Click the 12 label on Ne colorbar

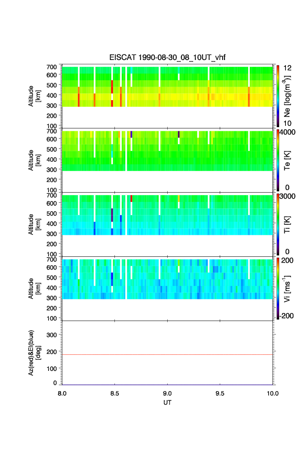coord(287,68)
